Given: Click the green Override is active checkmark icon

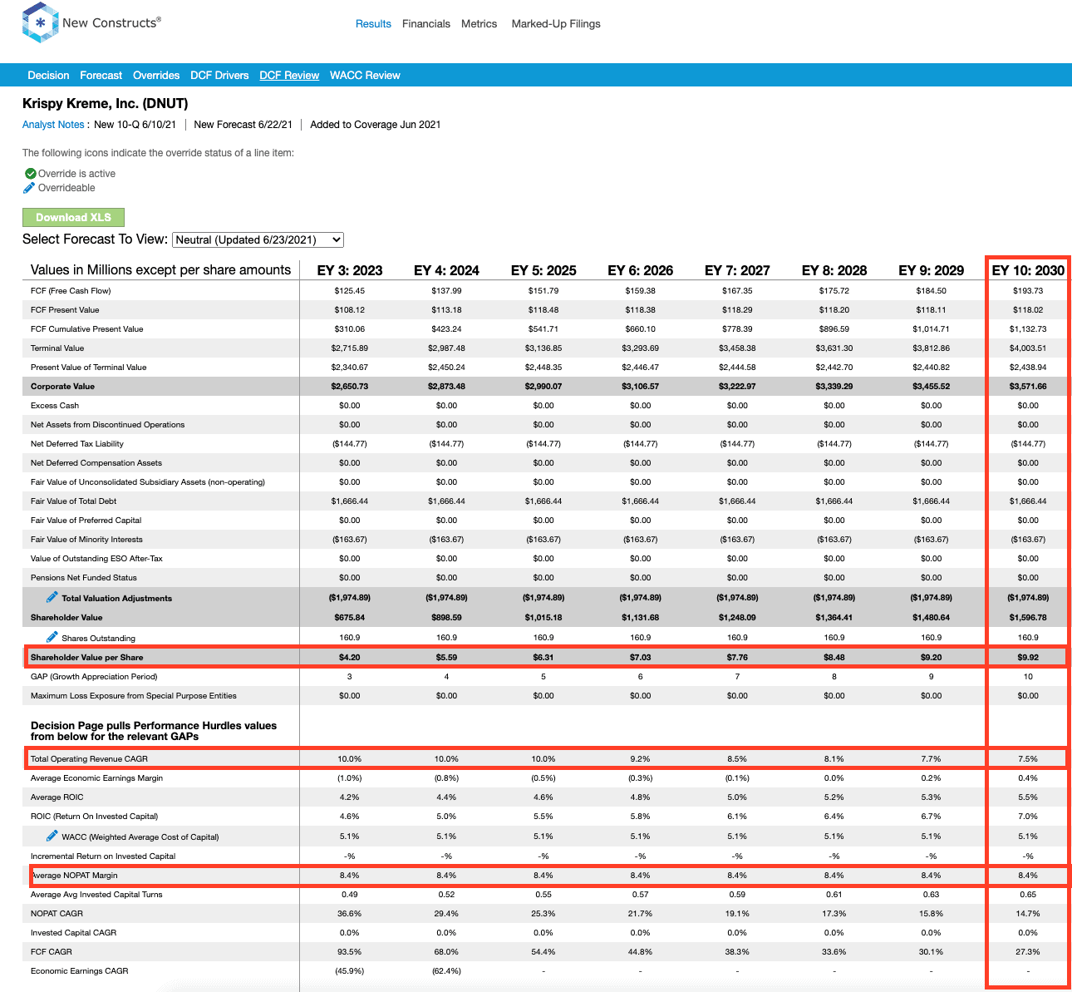Looking at the screenshot, I should pos(30,174).
